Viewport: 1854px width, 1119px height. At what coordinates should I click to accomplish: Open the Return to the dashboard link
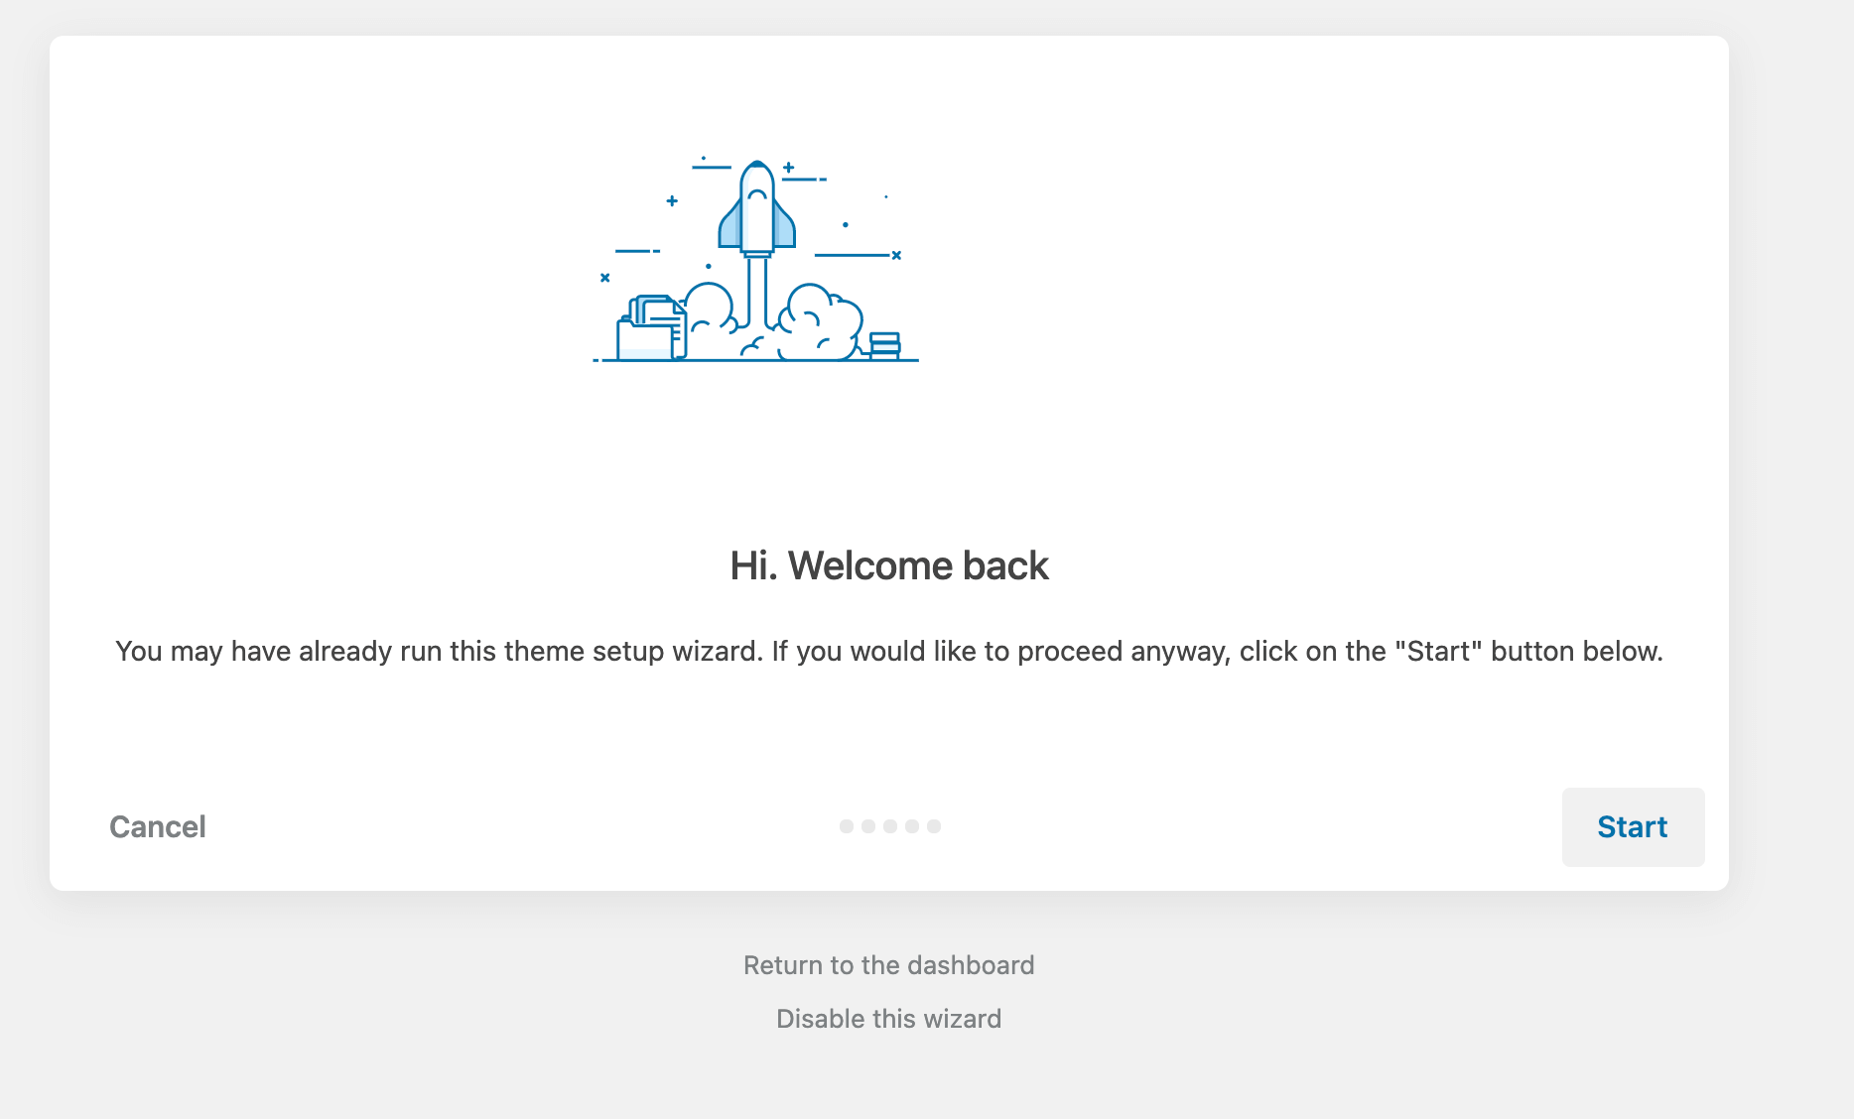(x=888, y=965)
